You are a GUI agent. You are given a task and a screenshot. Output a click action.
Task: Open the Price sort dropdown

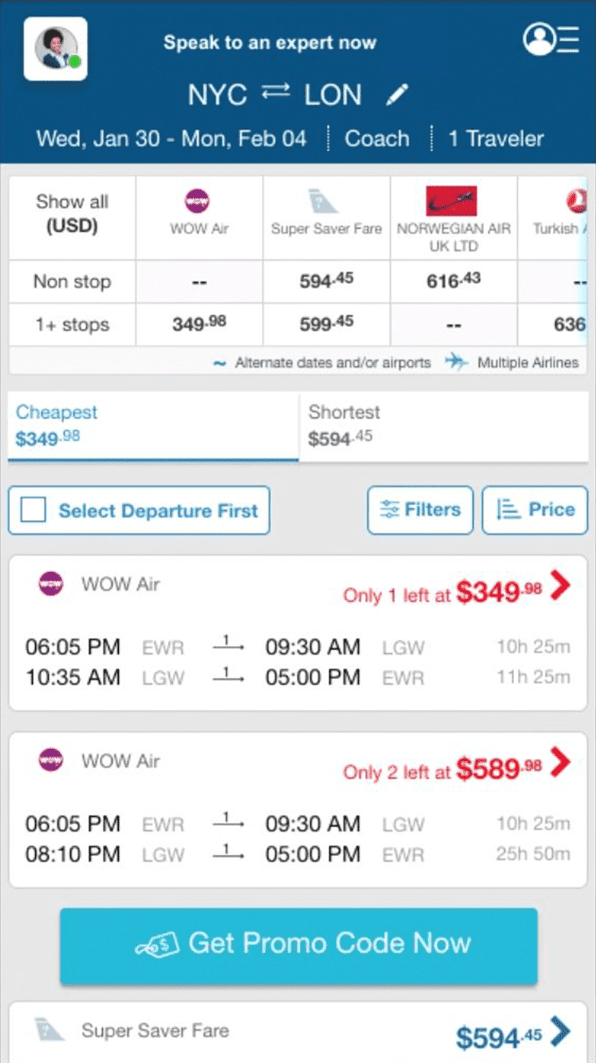534,510
